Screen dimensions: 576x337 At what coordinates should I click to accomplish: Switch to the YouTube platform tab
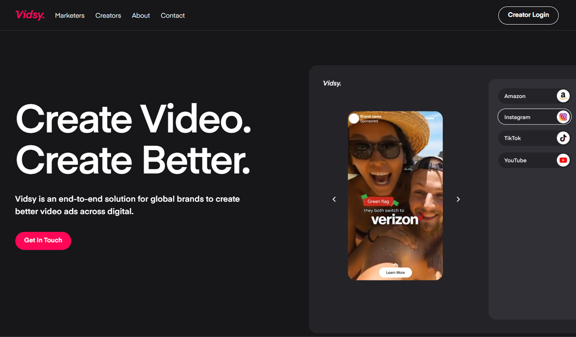534,160
